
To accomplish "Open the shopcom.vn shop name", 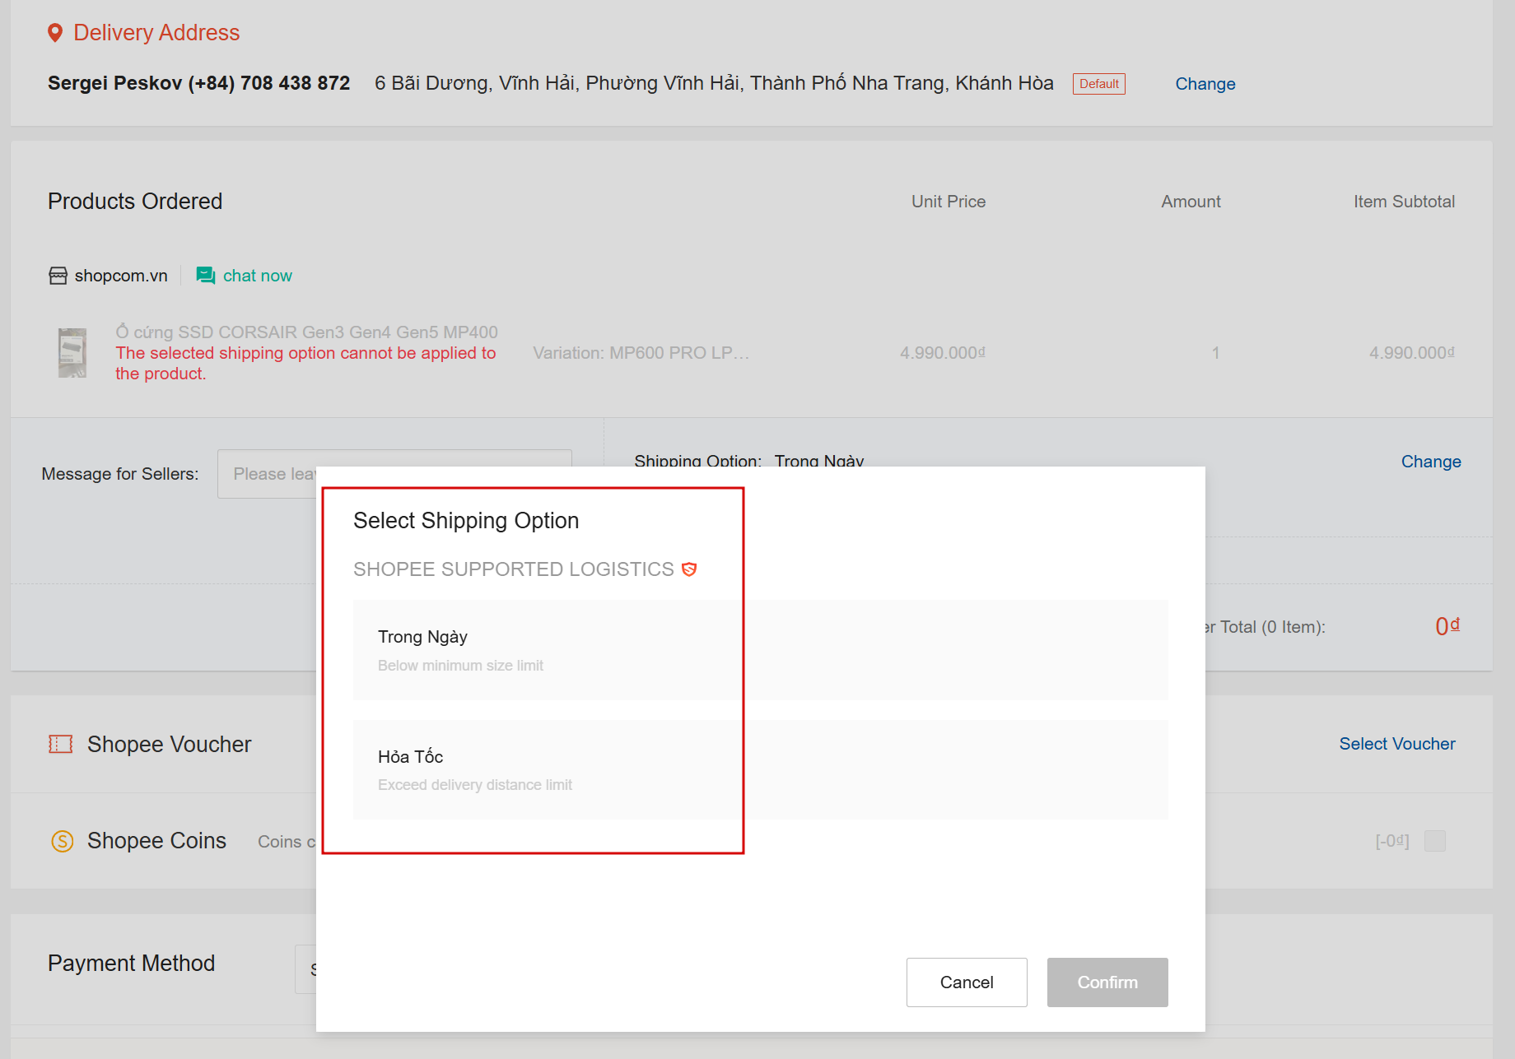I will tap(121, 276).
